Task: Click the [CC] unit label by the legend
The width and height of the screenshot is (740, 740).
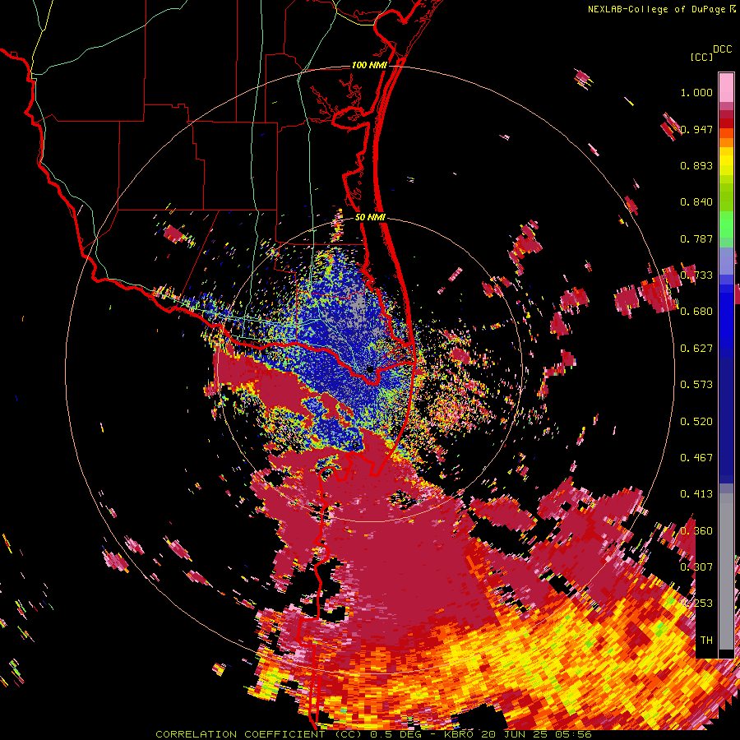Action: pos(701,57)
